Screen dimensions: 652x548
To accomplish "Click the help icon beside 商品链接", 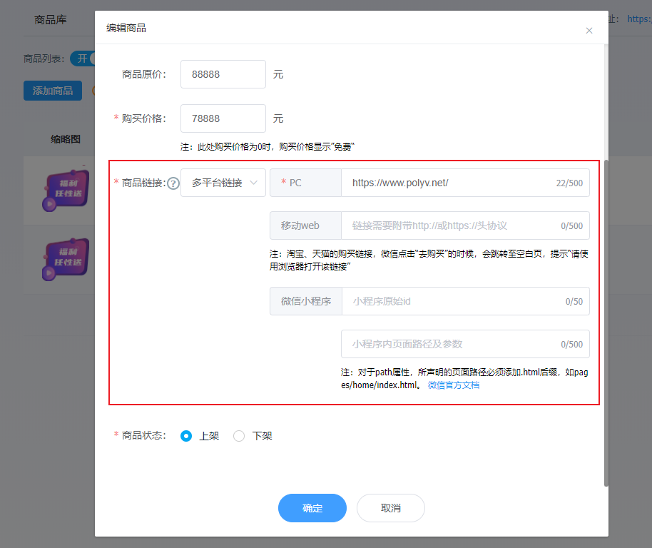I will click(173, 183).
